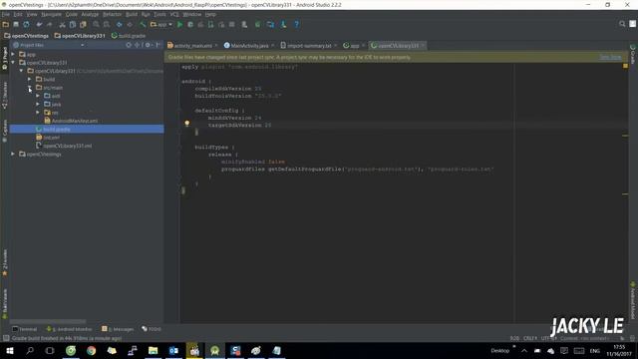Click the SDK Manager download icon
The image size is (638, 359).
click(283, 24)
